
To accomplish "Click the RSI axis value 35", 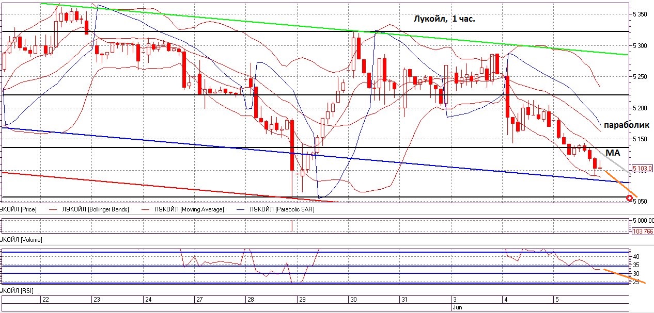I will 636,265.
